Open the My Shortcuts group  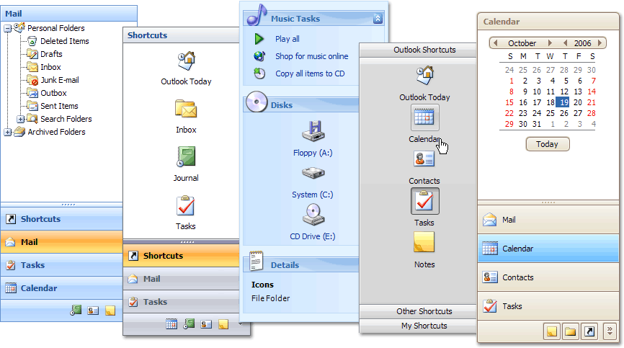click(x=418, y=326)
